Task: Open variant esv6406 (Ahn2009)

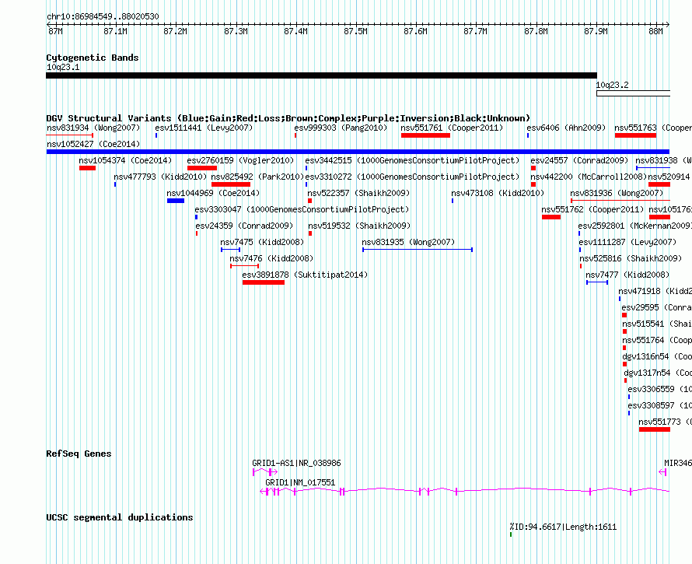Action: tap(566, 128)
